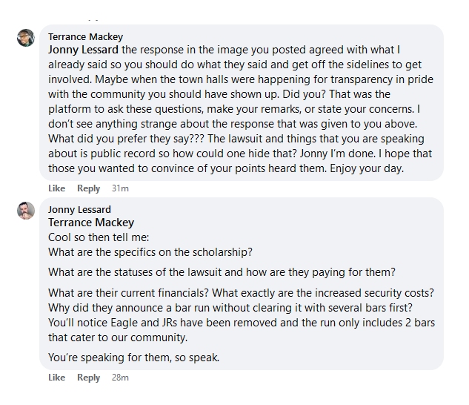Open Jonny Lessard's profile picture avatar
This screenshot has height=405, width=469.
coord(26,211)
